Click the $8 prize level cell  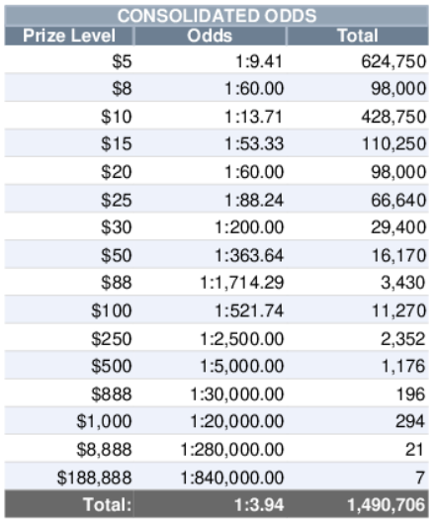(x=69, y=88)
